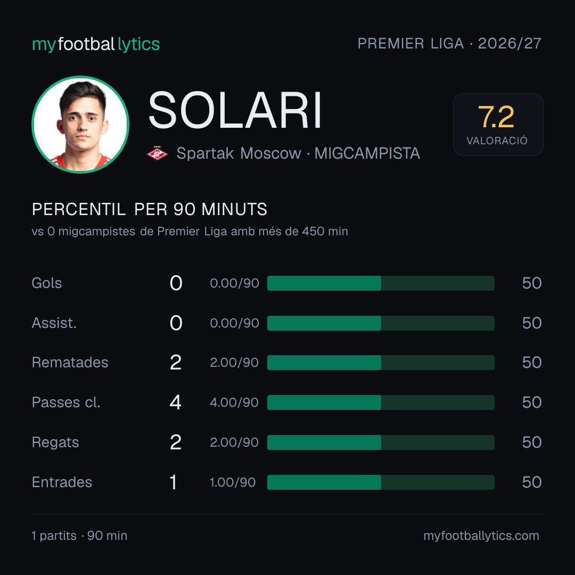
Task: Click the Passes cl. total of 4
Action: pyautogui.click(x=176, y=402)
